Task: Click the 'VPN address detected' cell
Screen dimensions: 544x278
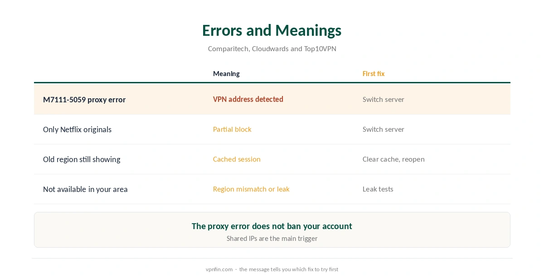Action: (x=248, y=99)
